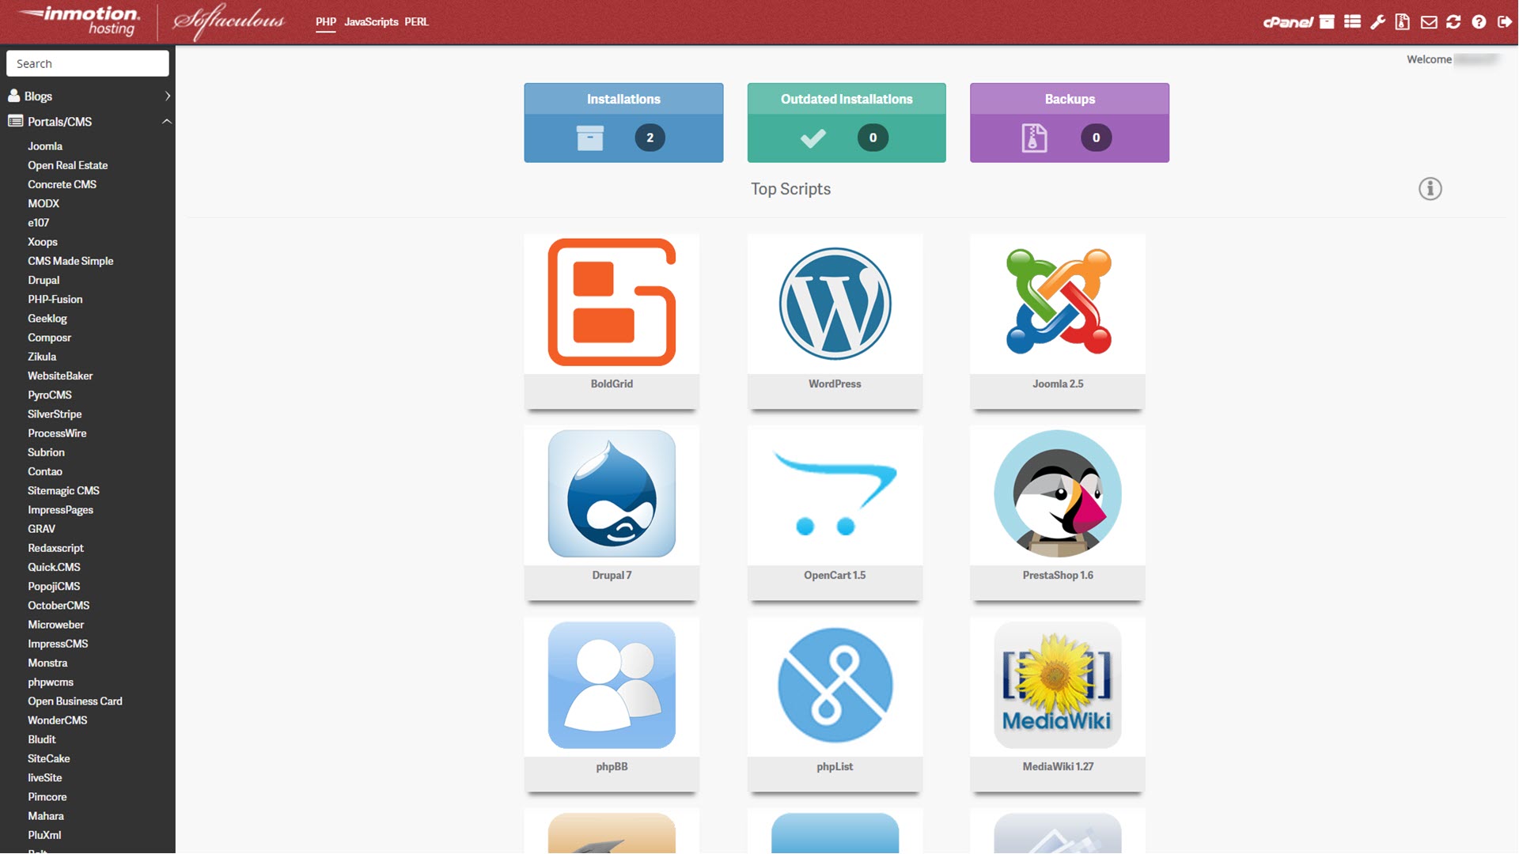Select Concrete CMS in sidebar
Screen dimensions: 1519x854
coord(63,184)
